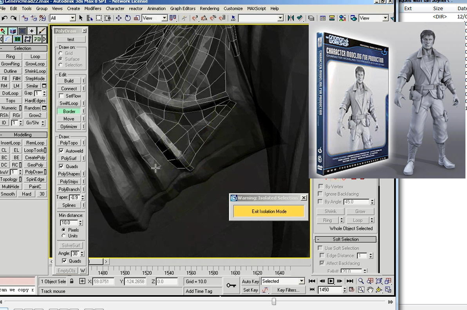Image resolution: width=467 pixels, height=310 pixels.
Task: Toggle the Autoweld checkbox
Action: click(62, 151)
